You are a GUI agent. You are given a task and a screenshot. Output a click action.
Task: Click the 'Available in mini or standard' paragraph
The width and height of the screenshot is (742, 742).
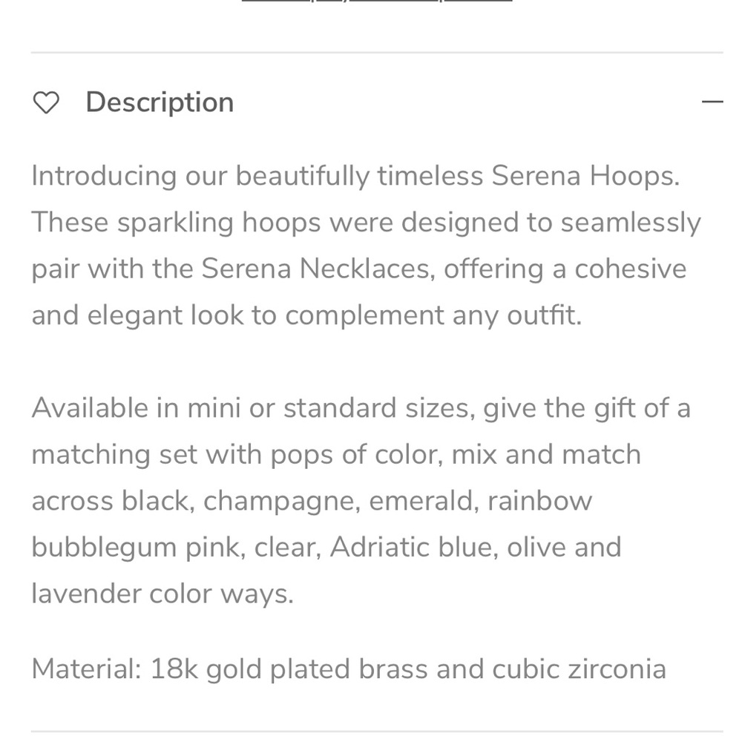coord(361,501)
